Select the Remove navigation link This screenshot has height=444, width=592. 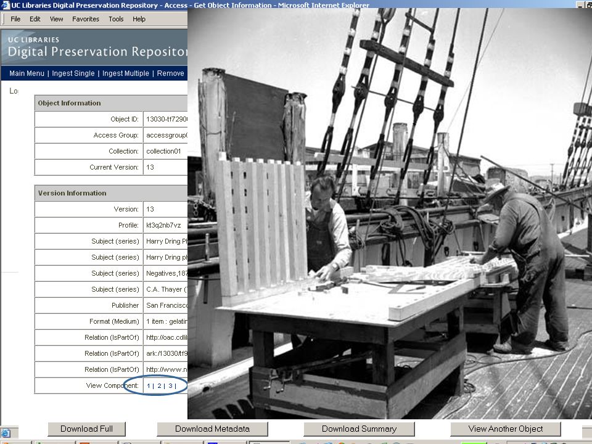(171, 73)
